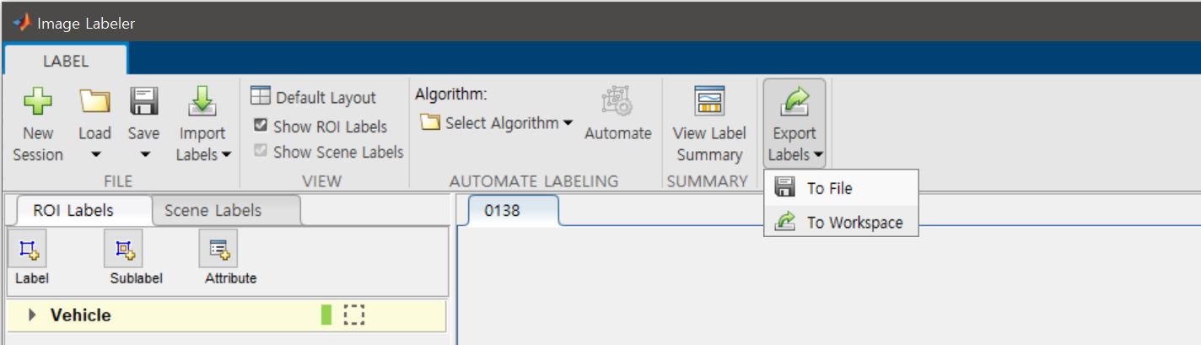
Task: Select the LABEL ribbon tab
Action: click(x=66, y=61)
